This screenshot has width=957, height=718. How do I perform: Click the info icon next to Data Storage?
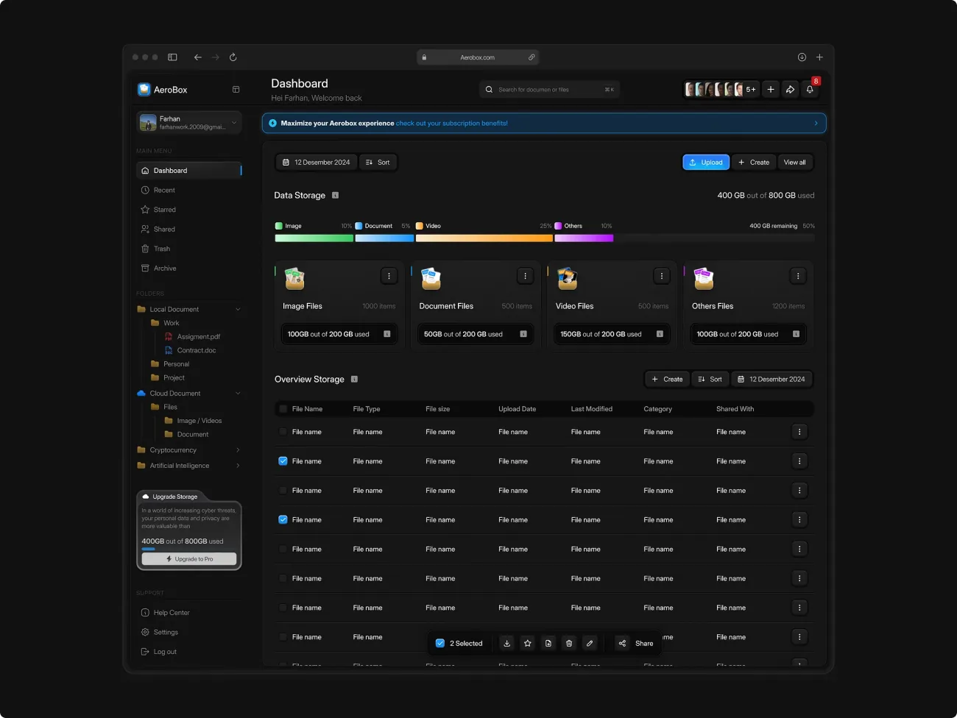336,195
